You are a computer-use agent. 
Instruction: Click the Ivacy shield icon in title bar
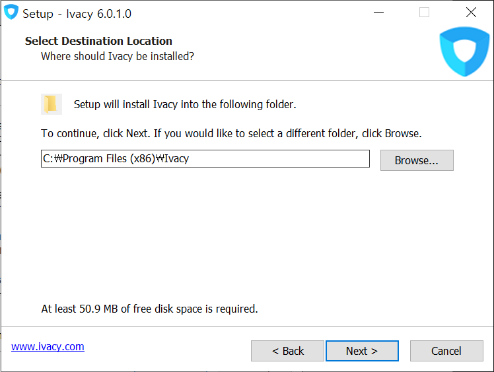[11, 13]
